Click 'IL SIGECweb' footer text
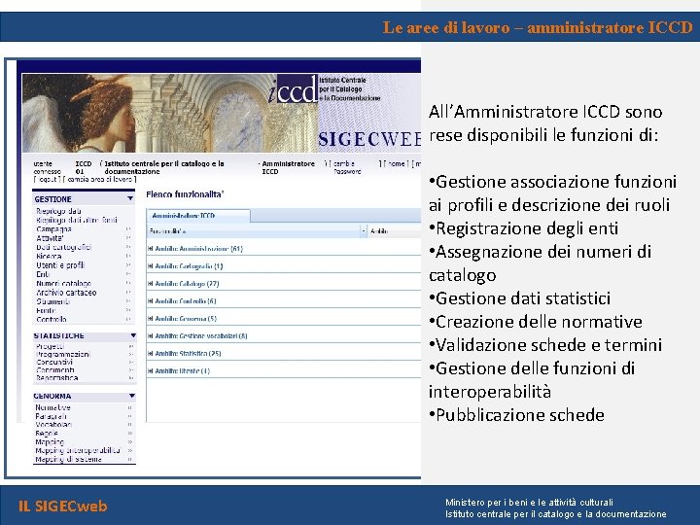Screen dimensions: 700x525 [x=63, y=506]
